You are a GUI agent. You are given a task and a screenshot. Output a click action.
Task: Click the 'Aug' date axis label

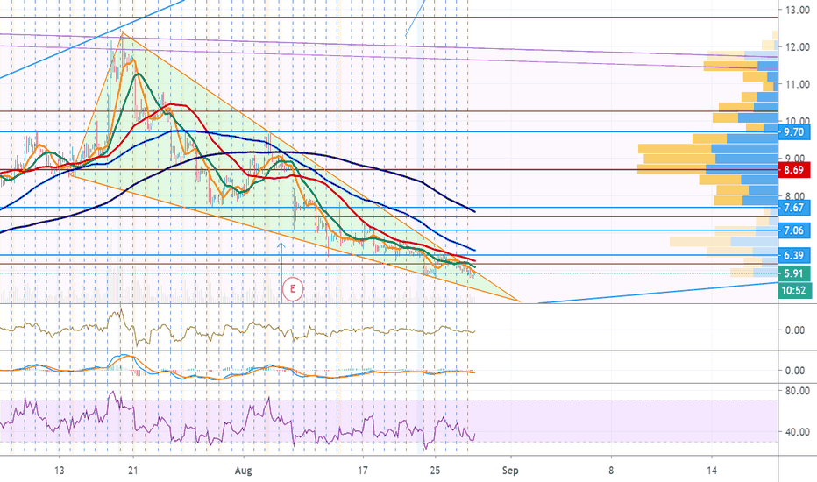point(244,471)
